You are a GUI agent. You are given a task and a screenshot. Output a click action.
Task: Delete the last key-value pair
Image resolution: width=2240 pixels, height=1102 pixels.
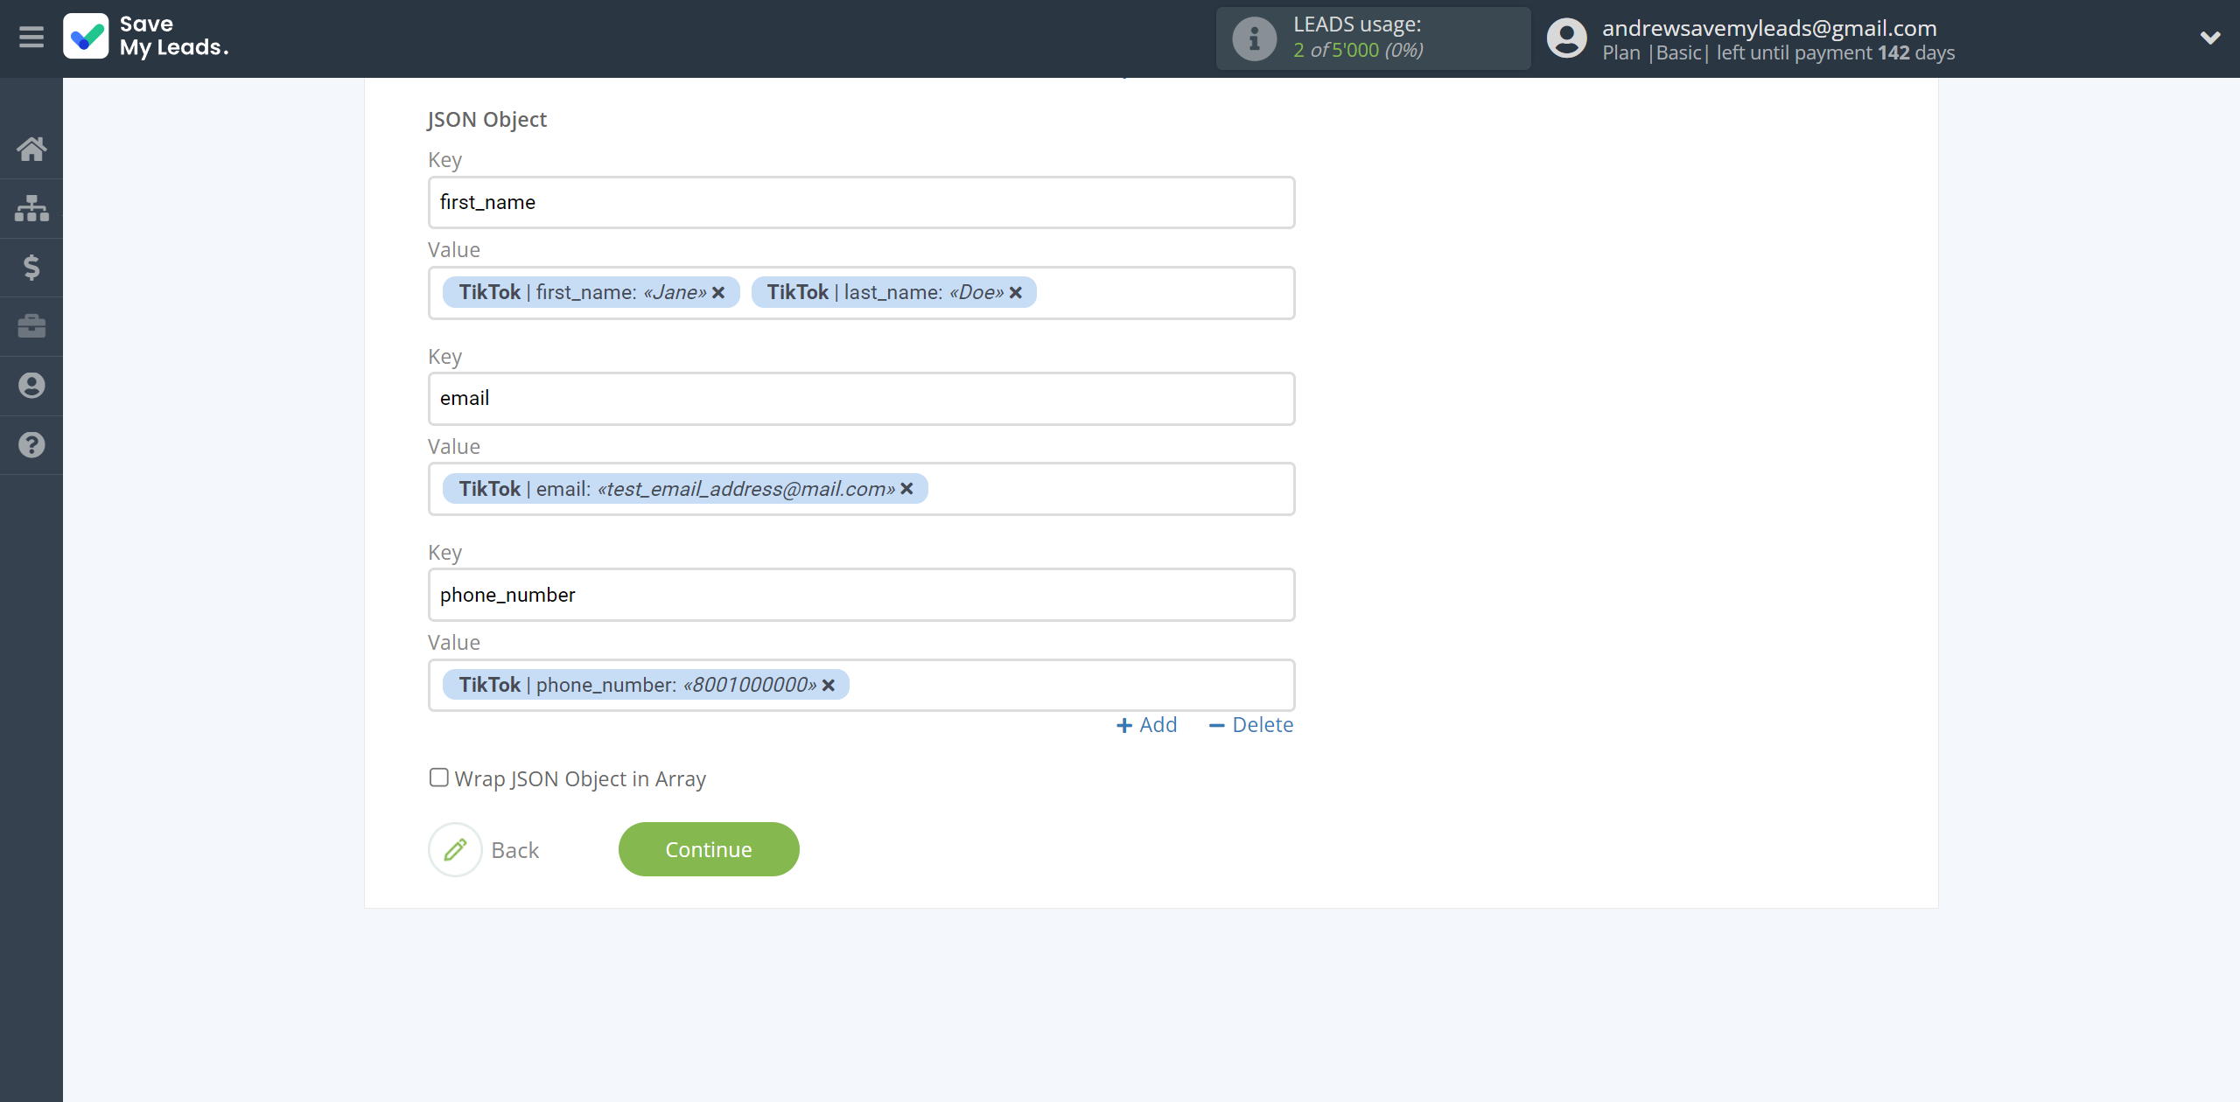[x=1250, y=725]
